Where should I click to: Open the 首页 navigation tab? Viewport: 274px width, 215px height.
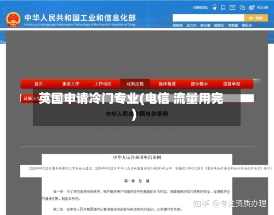[38, 83]
